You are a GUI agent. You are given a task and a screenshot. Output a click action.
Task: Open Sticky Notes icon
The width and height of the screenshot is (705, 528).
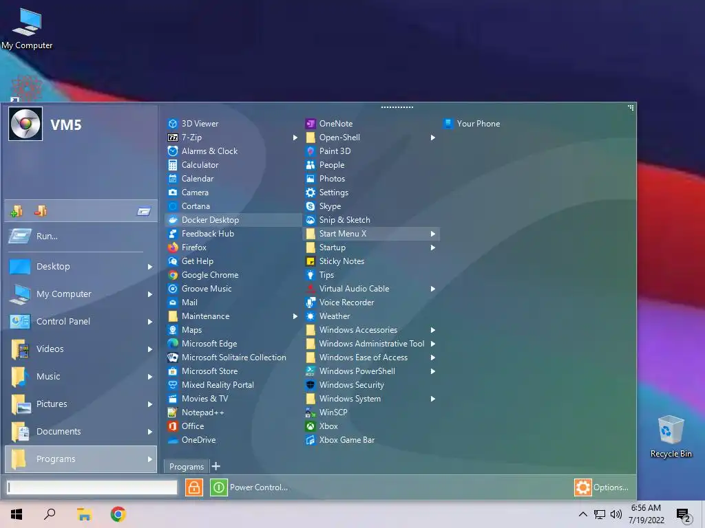coord(311,261)
